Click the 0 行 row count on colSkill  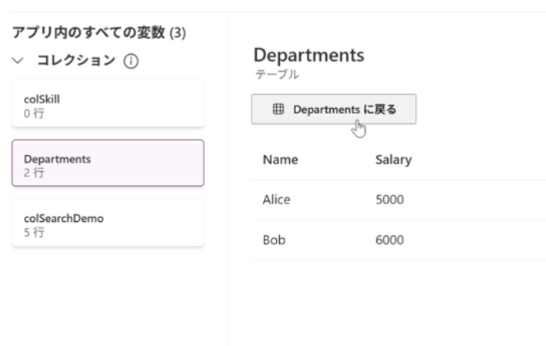click(32, 113)
